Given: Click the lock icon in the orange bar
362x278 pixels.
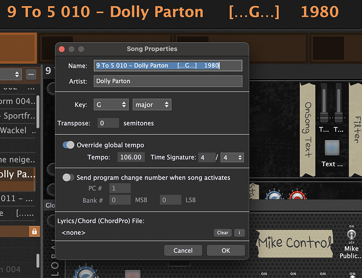Looking at the screenshot, I should click(34, 231).
